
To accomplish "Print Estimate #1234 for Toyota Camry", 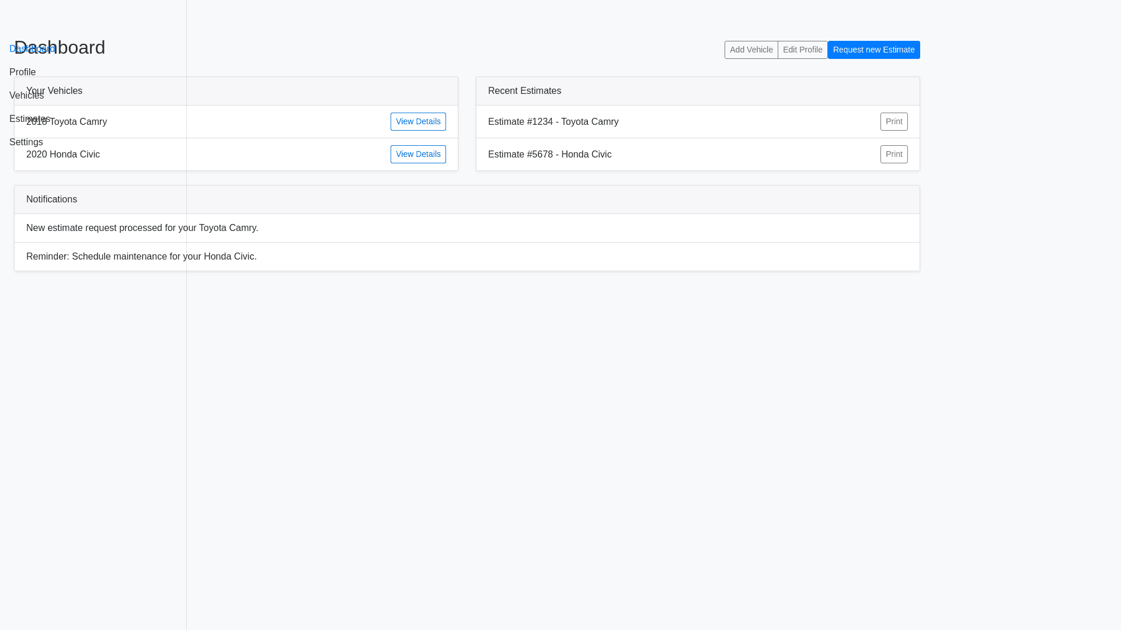I will coord(893,122).
